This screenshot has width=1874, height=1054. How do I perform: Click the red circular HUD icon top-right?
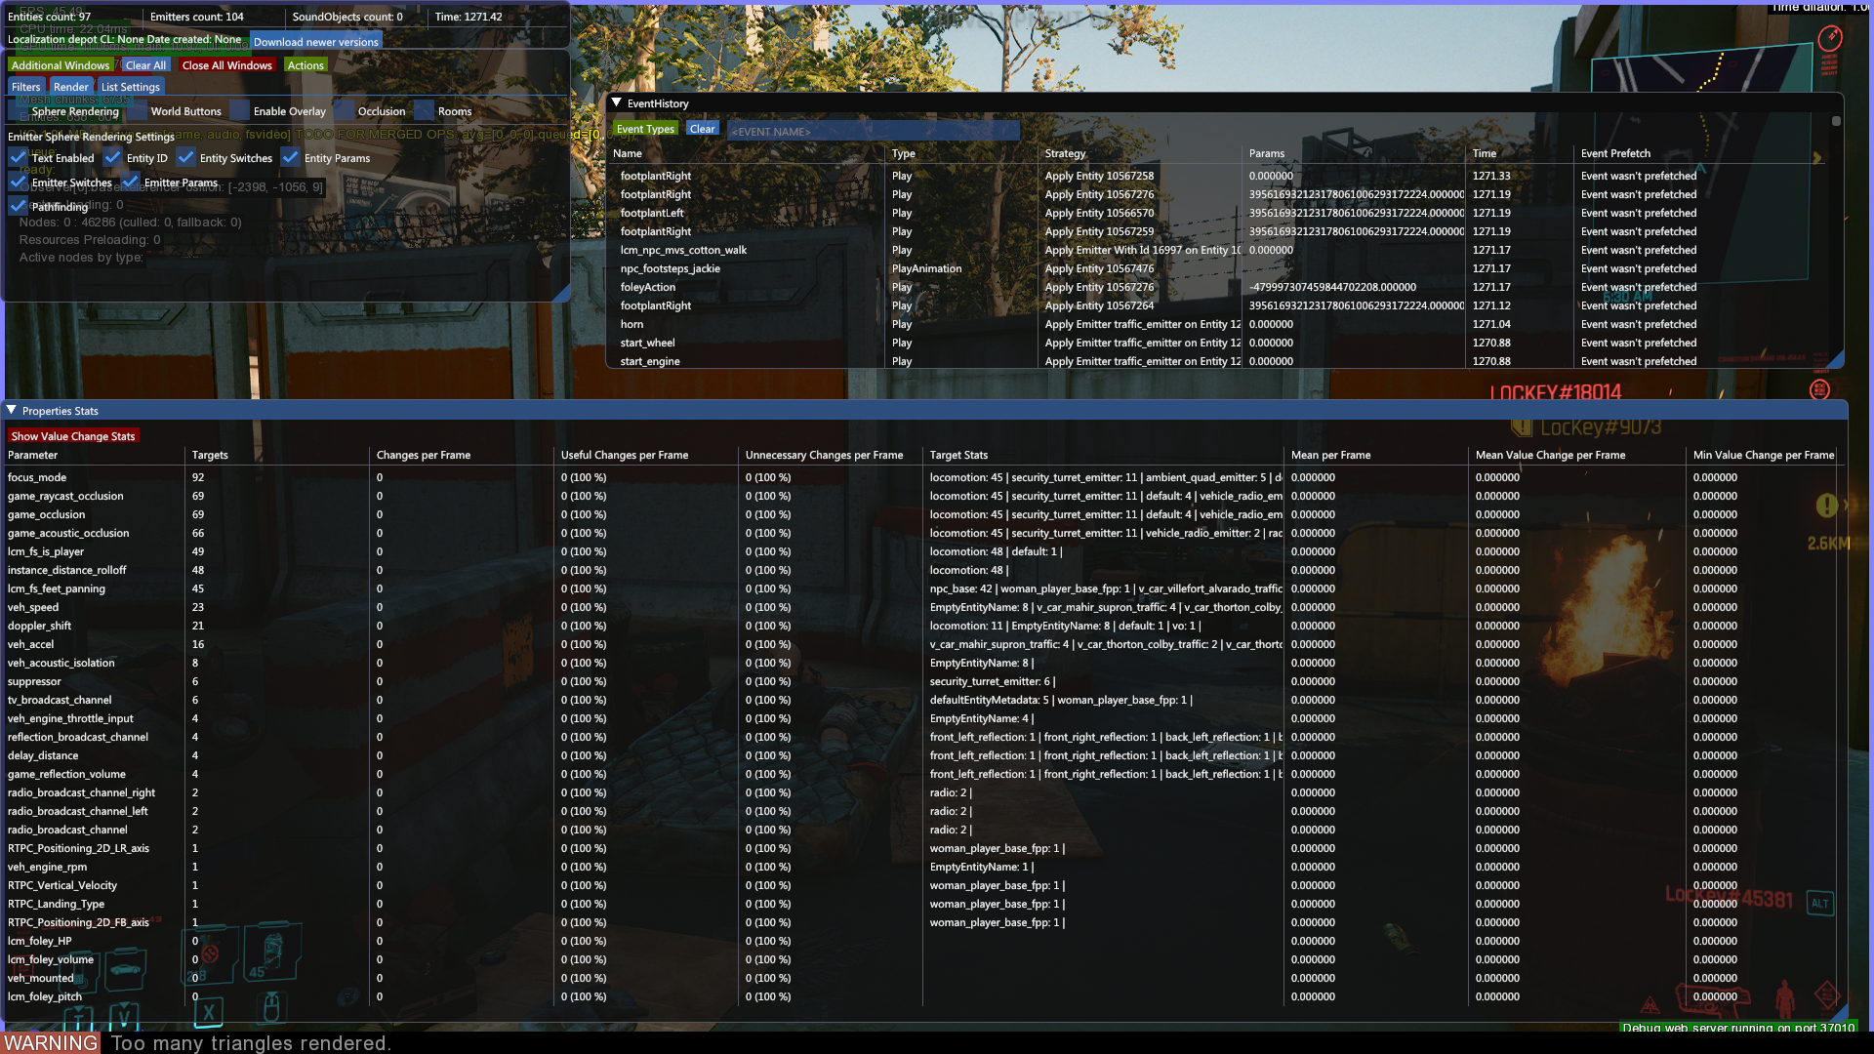[x=1830, y=38]
